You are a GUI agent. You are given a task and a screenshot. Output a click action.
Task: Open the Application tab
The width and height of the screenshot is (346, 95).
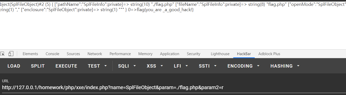click(x=170, y=54)
